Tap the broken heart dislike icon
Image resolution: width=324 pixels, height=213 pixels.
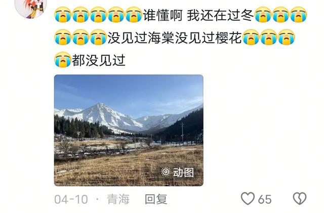point(300,198)
